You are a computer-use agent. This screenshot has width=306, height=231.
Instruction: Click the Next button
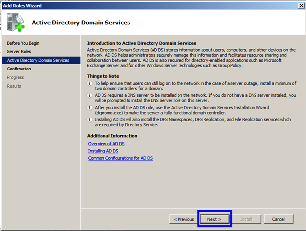pyautogui.click(x=214, y=219)
